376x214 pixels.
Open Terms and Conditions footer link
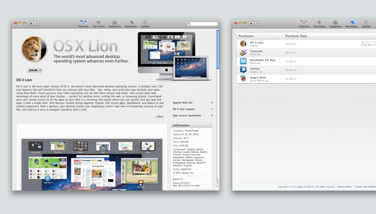[x=365, y=187]
